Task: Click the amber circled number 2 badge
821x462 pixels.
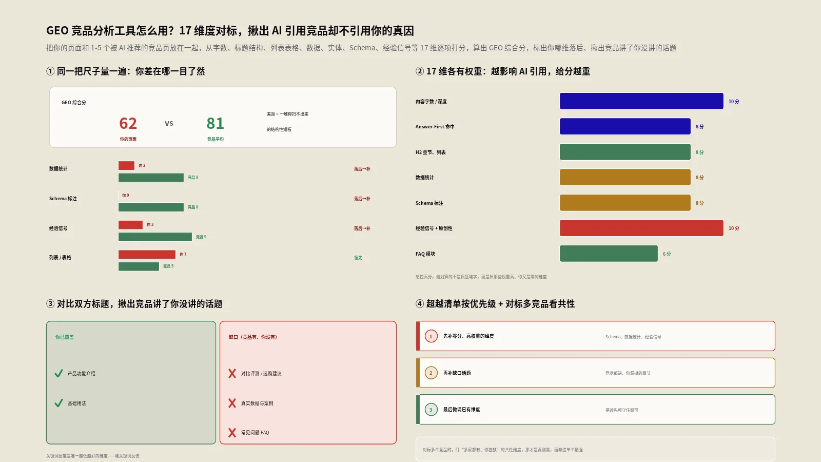Action: point(431,373)
